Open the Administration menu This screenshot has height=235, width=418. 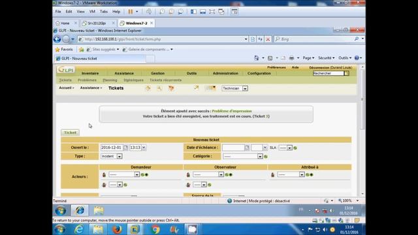tap(225, 73)
